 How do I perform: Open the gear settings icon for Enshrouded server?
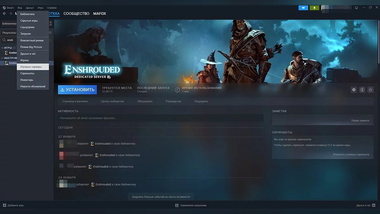point(354,90)
